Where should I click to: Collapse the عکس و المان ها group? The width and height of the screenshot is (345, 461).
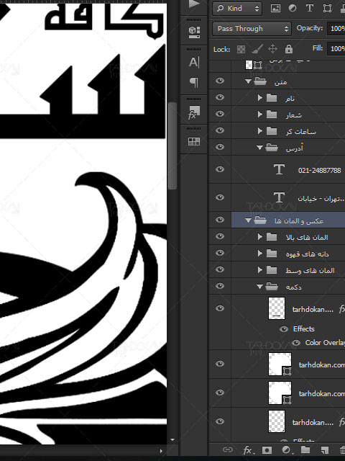pyautogui.click(x=248, y=220)
